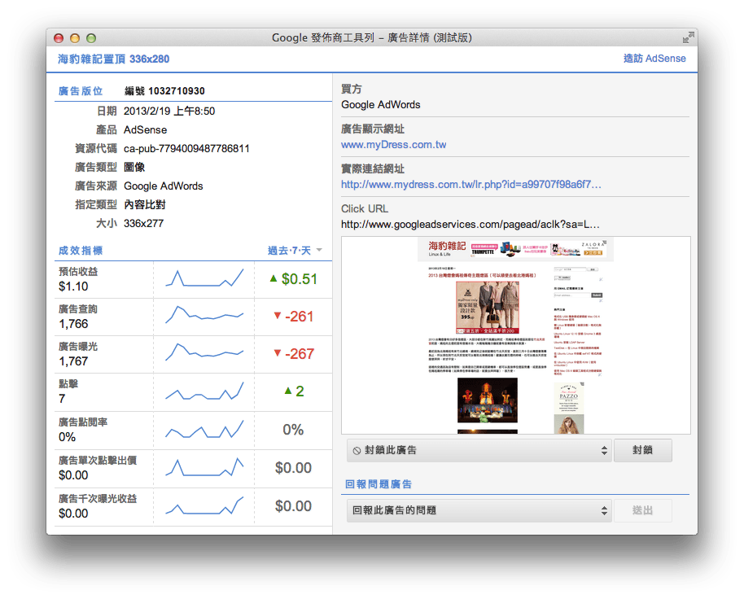Screen dimensions: 744x599
Task: Open the www.myDress.com.tw display URL
Action: tap(393, 145)
